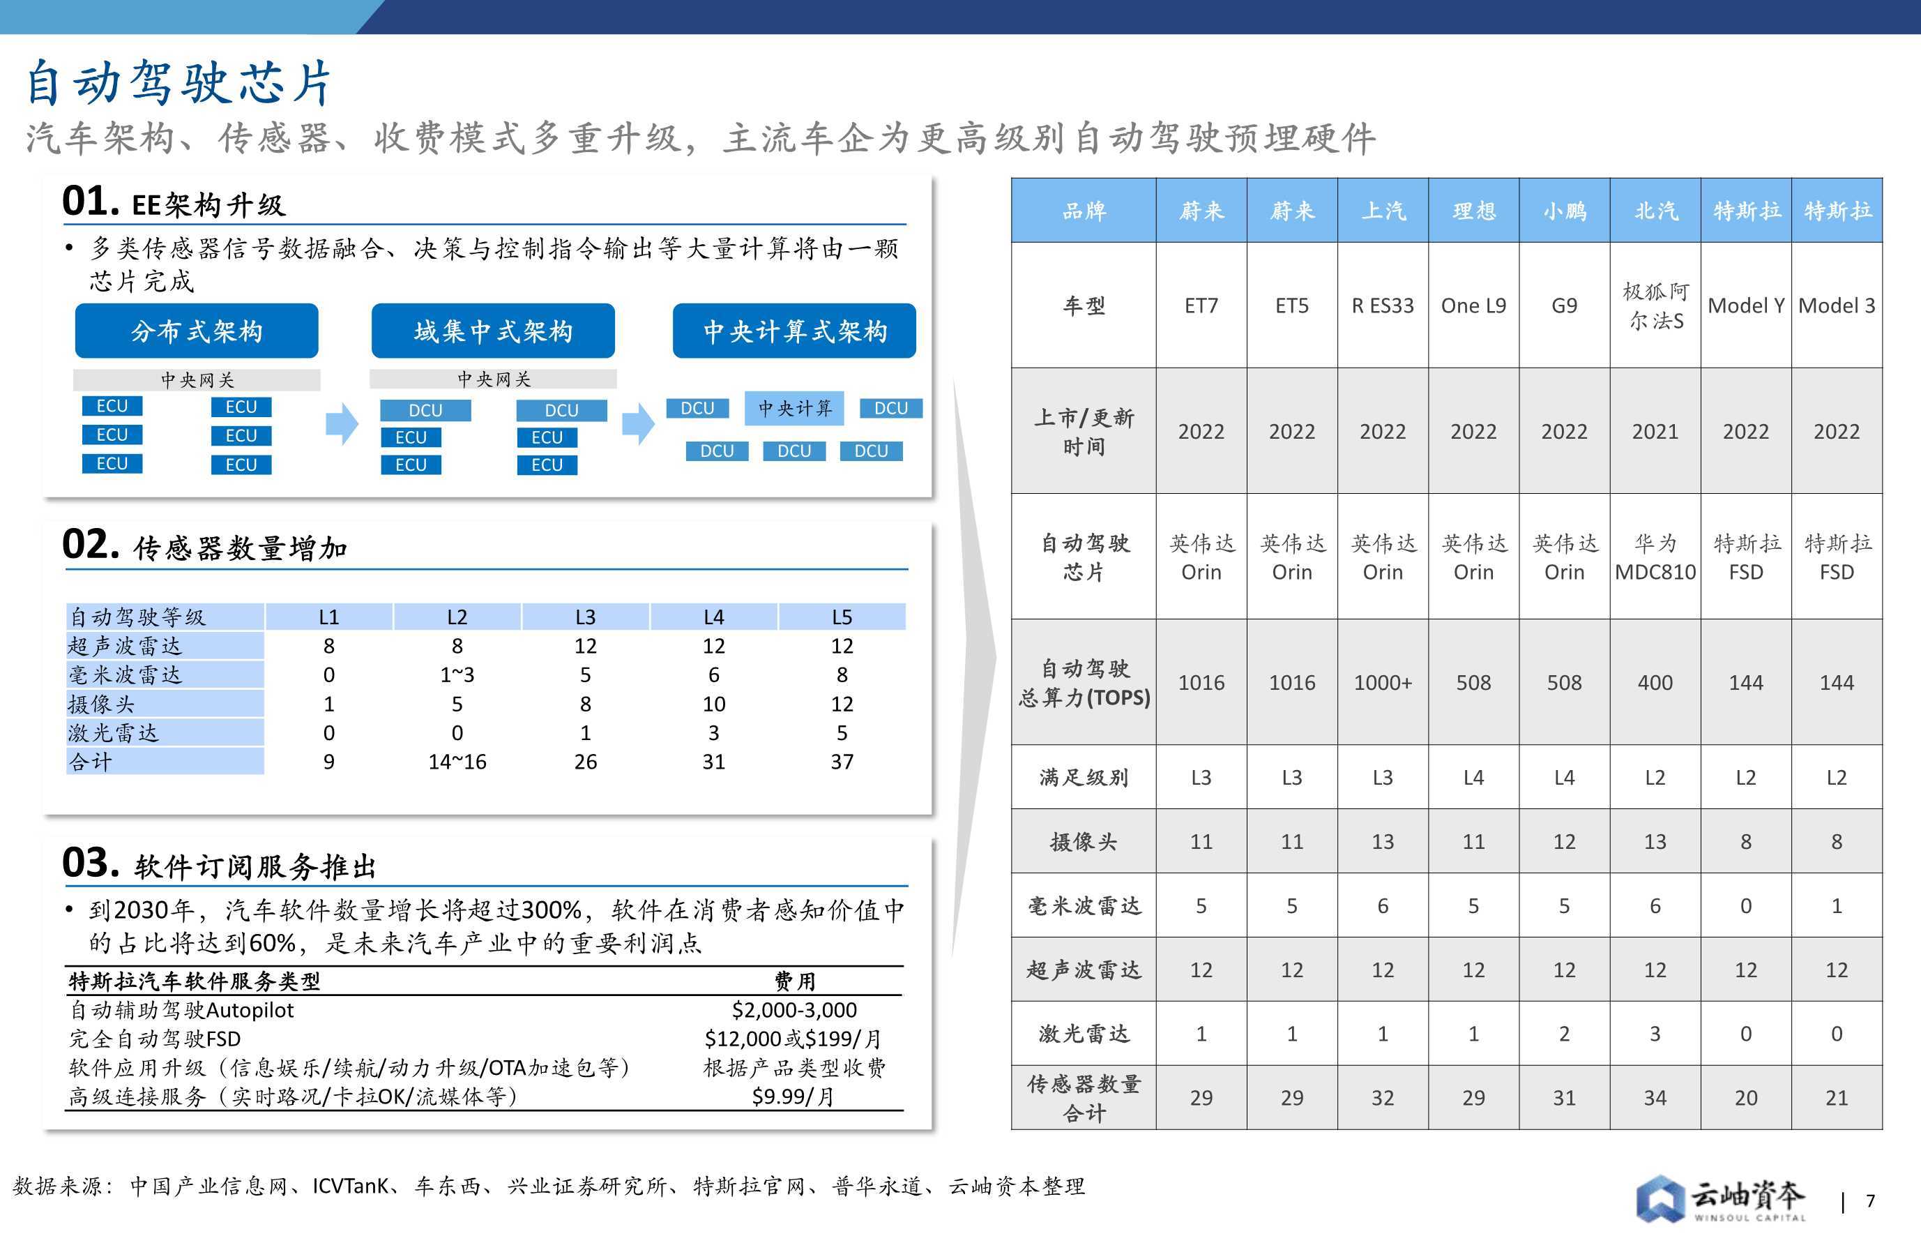Click the ET7 model cell
This screenshot has height=1236, width=1921.
(1201, 306)
